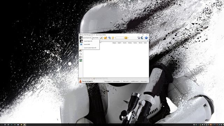Expand the New Profile dropdown arrow
Image resolution: width=224 pixels, height=126 pixels.
99,38
